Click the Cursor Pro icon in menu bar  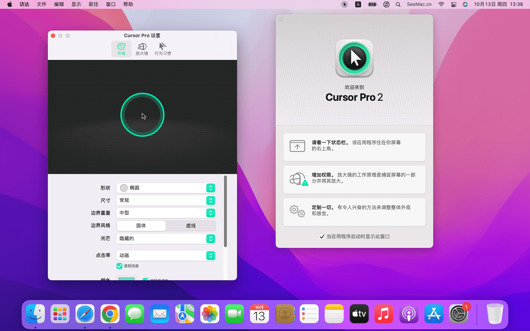point(344,4)
